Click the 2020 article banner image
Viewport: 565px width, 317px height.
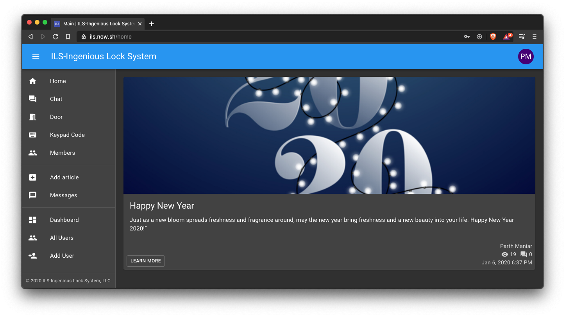point(329,135)
